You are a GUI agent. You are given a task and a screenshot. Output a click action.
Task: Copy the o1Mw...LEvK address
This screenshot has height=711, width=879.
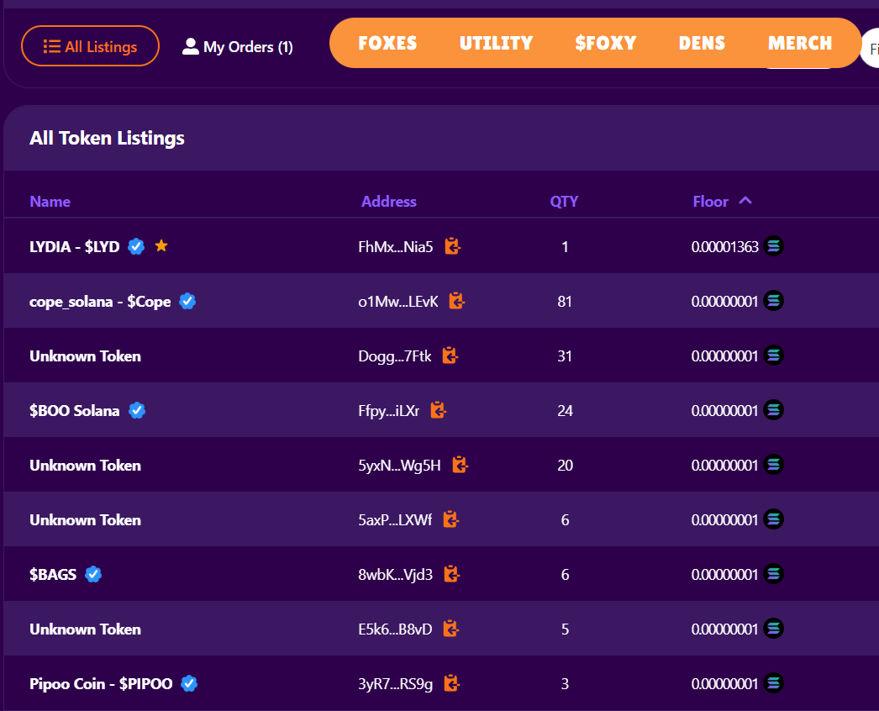coord(457,301)
